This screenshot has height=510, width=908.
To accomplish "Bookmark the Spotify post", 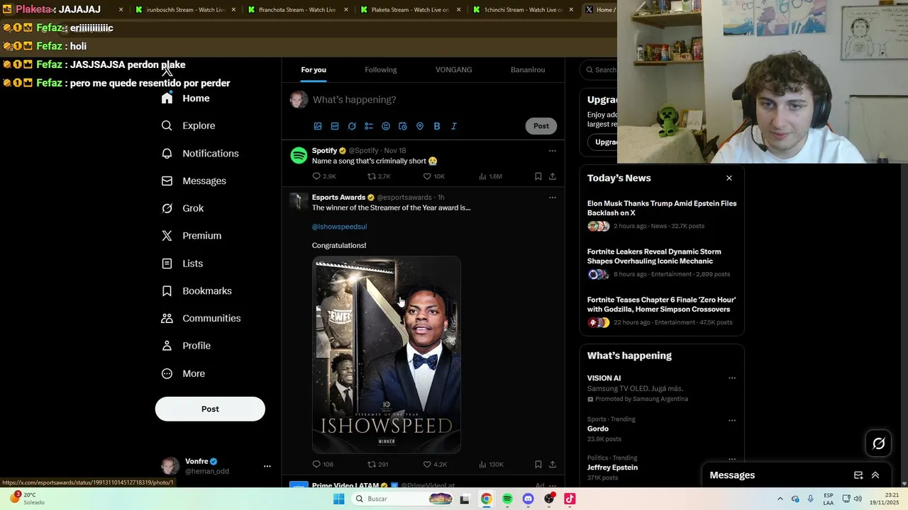I will tap(538, 176).
